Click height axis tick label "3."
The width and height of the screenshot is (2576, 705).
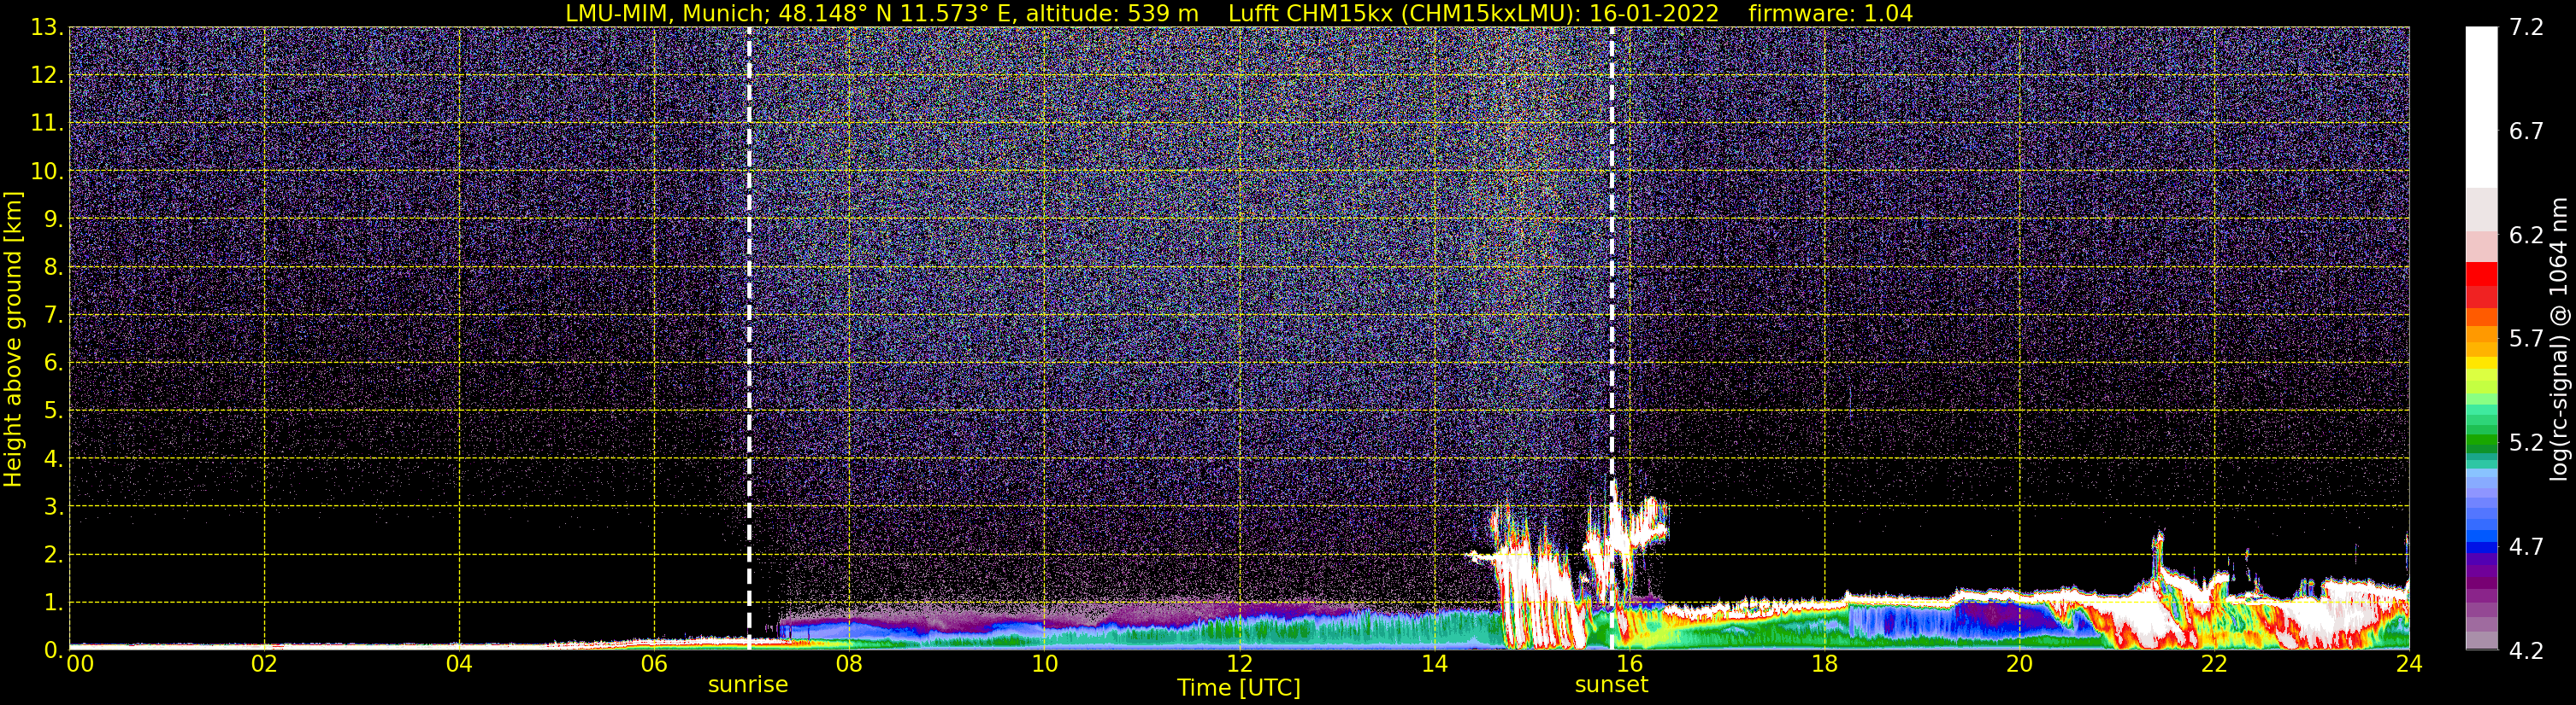click(x=53, y=506)
